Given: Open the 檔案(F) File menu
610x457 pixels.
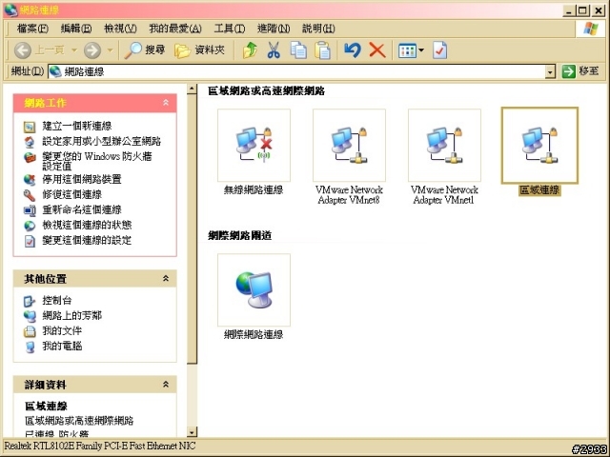Looking at the screenshot, I should click(32, 29).
